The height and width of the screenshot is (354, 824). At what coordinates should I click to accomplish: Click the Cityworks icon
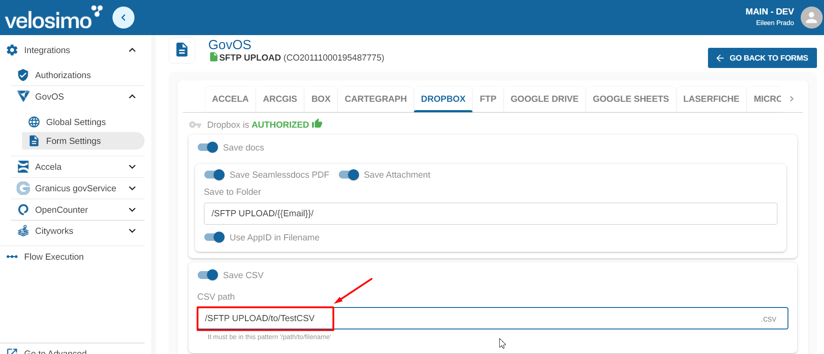click(x=23, y=231)
